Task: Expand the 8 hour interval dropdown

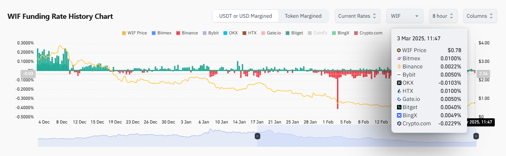Action: [443, 16]
